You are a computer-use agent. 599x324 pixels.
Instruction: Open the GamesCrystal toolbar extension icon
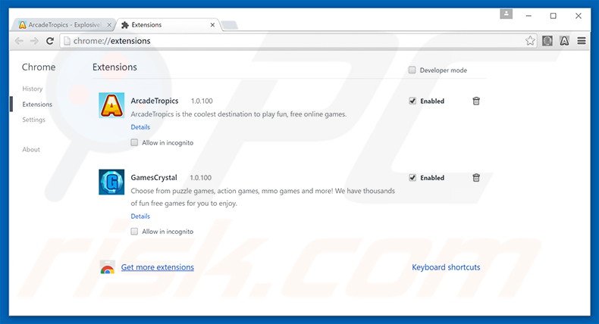tap(547, 41)
